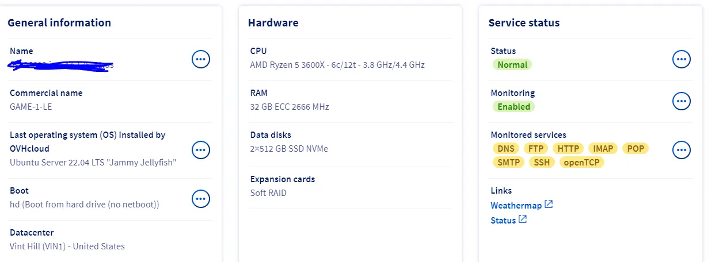Image resolution: width=719 pixels, height=262 pixels.
Task: Open the Name row ellipsis menu
Action: [x=201, y=59]
